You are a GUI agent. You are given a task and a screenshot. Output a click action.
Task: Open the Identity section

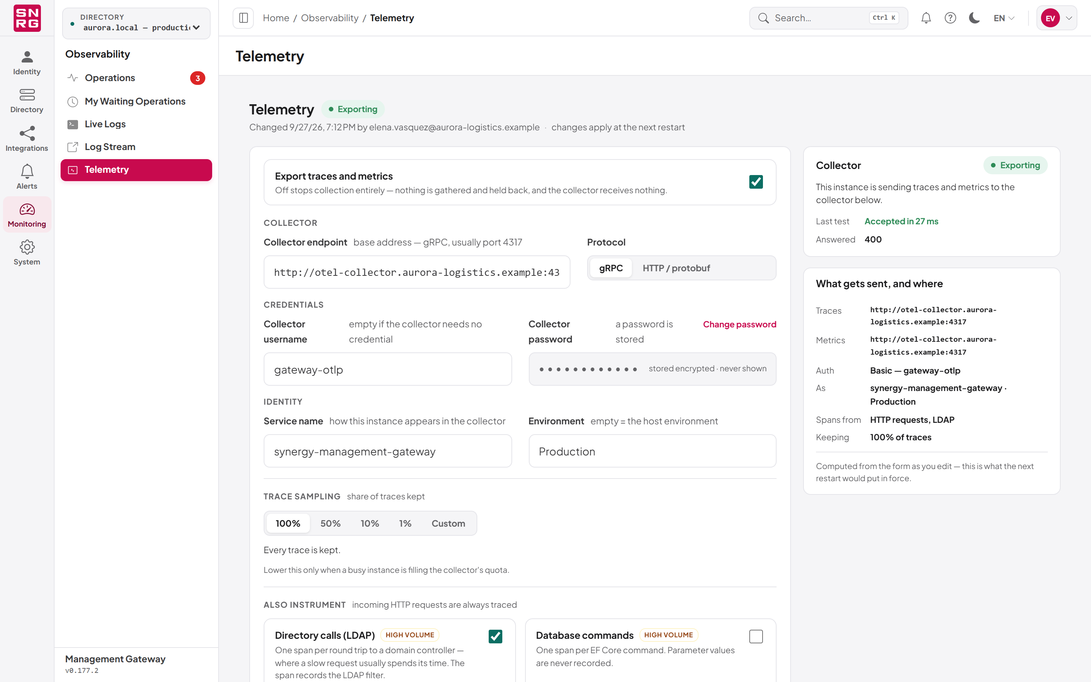pos(27,63)
